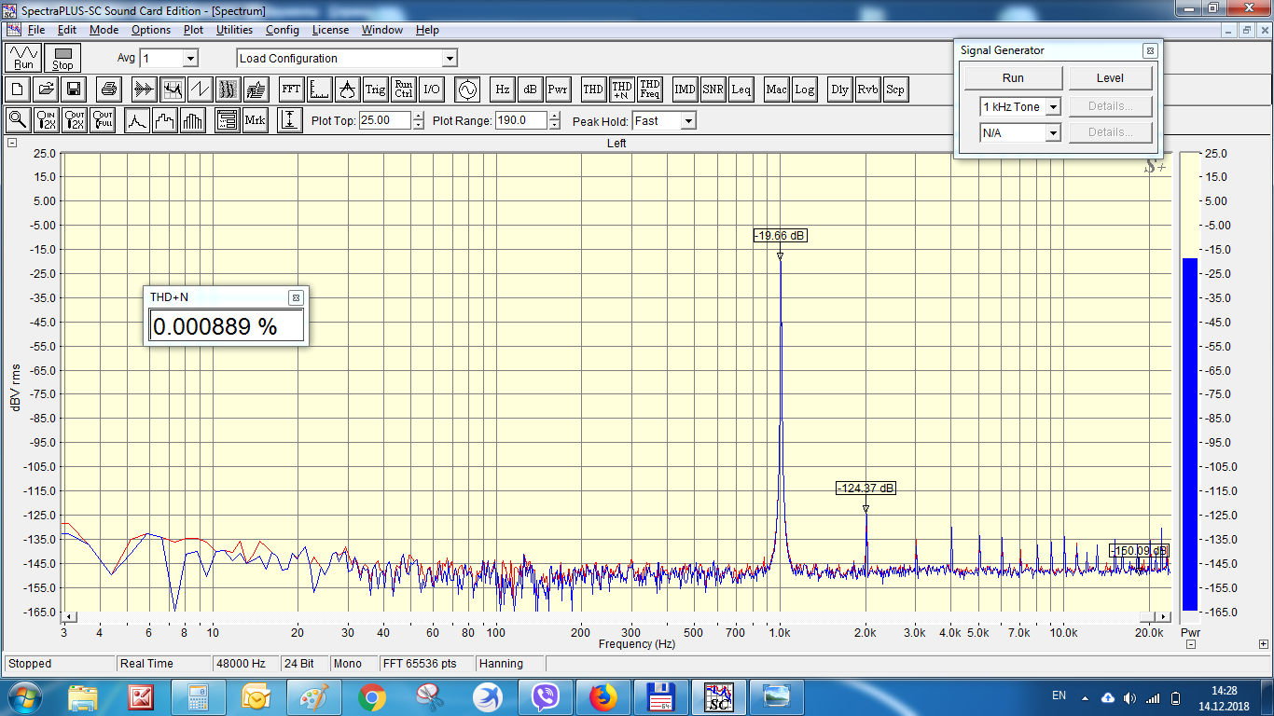The image size is (1274, 716).
Task: Click the Run analyzer button with sine icon
Action: tap(23, 58)
